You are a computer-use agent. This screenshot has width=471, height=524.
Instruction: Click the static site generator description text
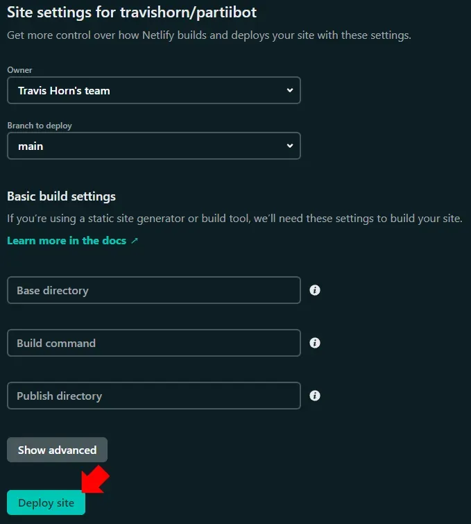[x=234, y=219]
